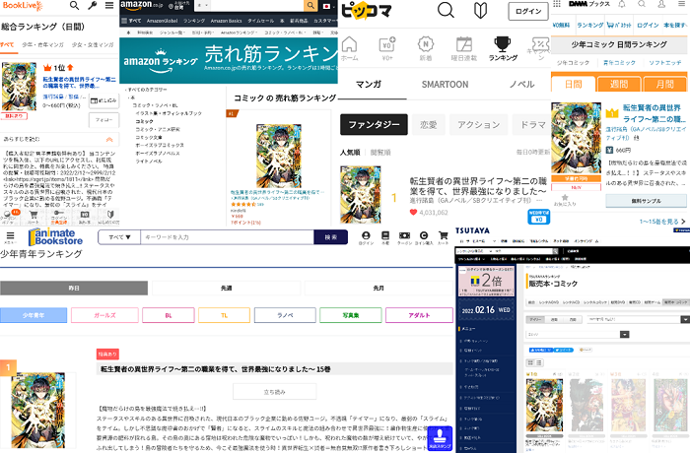The width and height of the screenshot is (690, 453).
Task: Click the BookLive key login icon
Action: (93, 5)
